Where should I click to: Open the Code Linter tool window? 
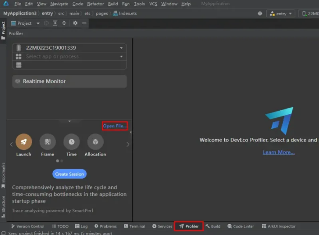241,226
